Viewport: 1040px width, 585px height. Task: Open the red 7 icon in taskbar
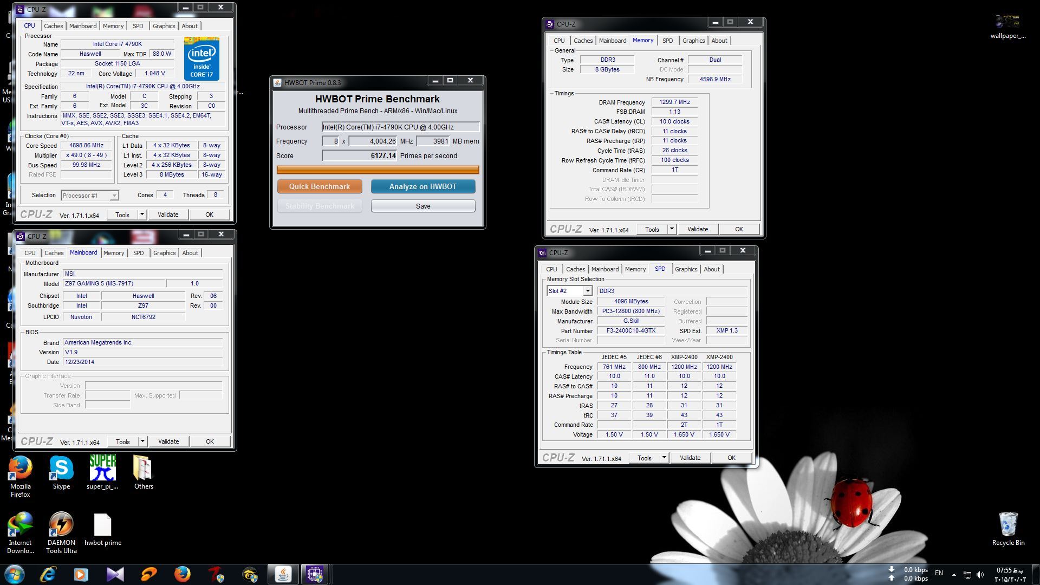[216, 574]
